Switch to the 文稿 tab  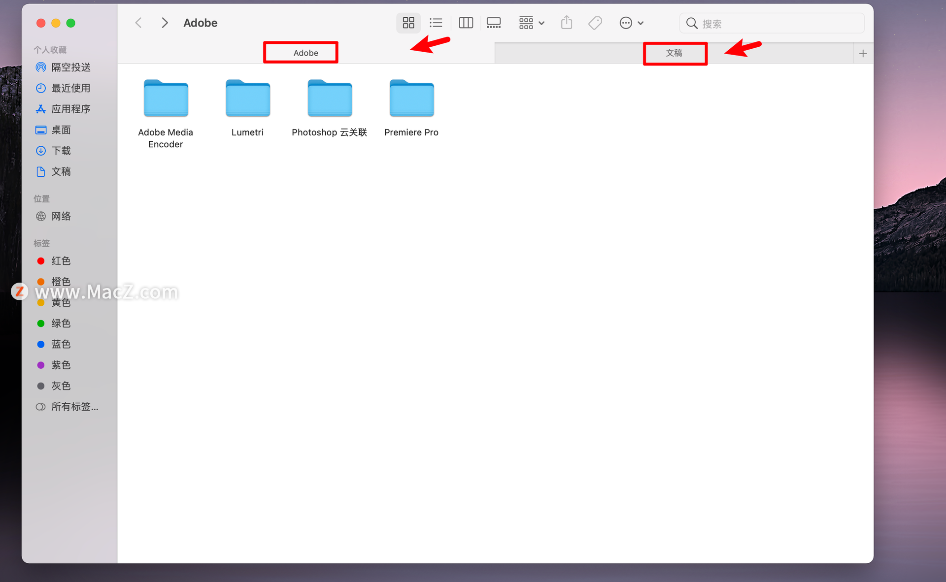click(x=674, y=53)
